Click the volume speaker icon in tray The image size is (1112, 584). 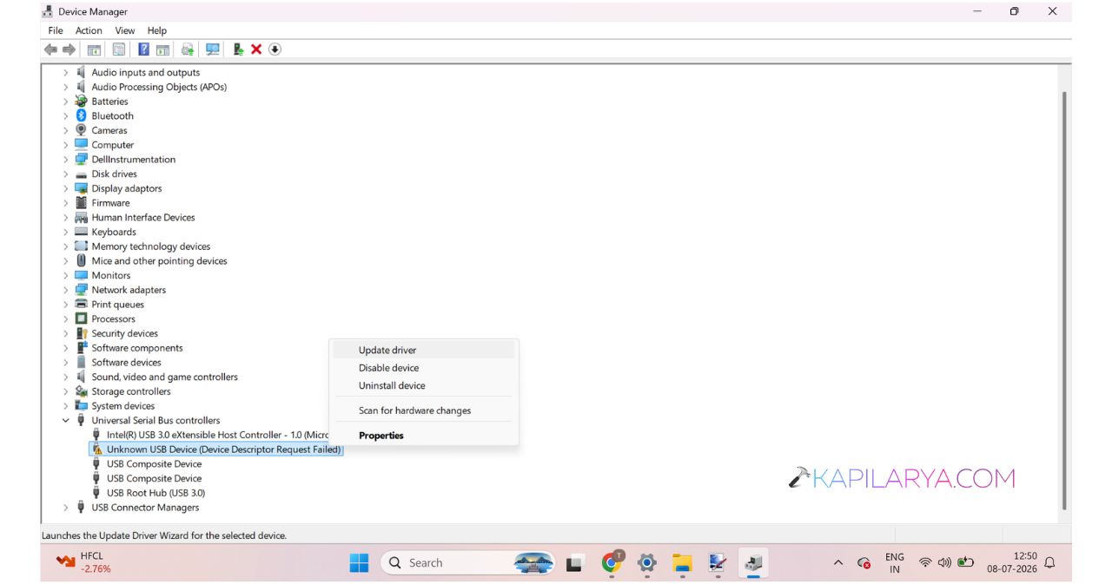tap(944, 563)
